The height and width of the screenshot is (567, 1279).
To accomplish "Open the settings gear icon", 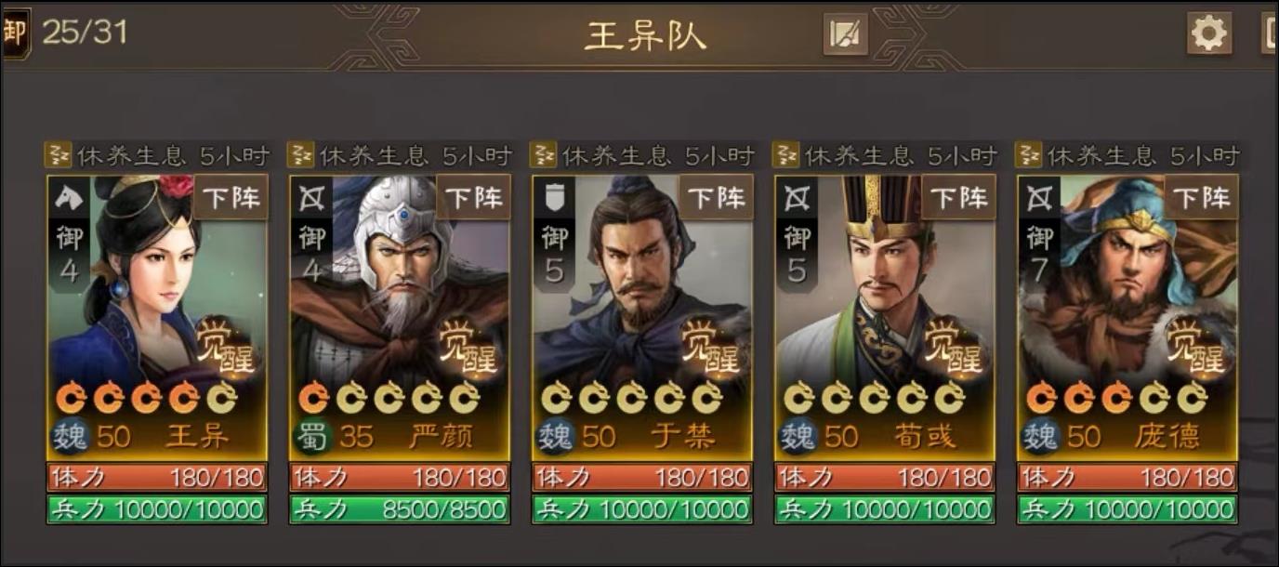I will [1208, 34].
